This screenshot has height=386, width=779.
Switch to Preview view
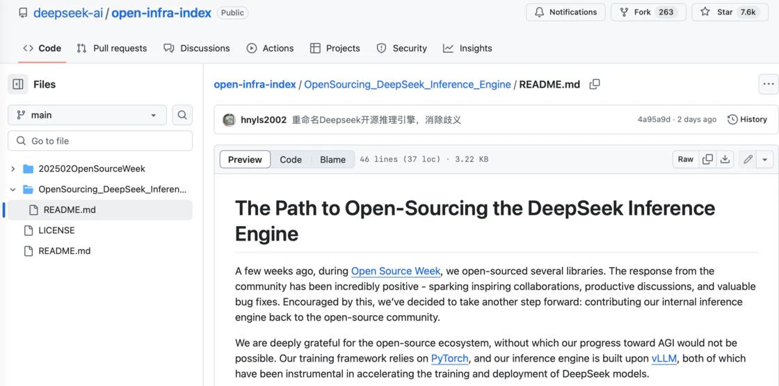click(x=245, y=159)
